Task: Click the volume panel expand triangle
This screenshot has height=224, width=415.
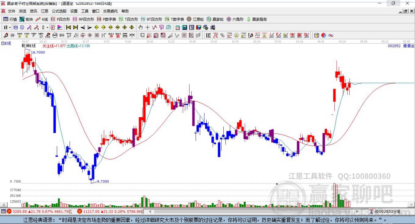Action: 4,205
